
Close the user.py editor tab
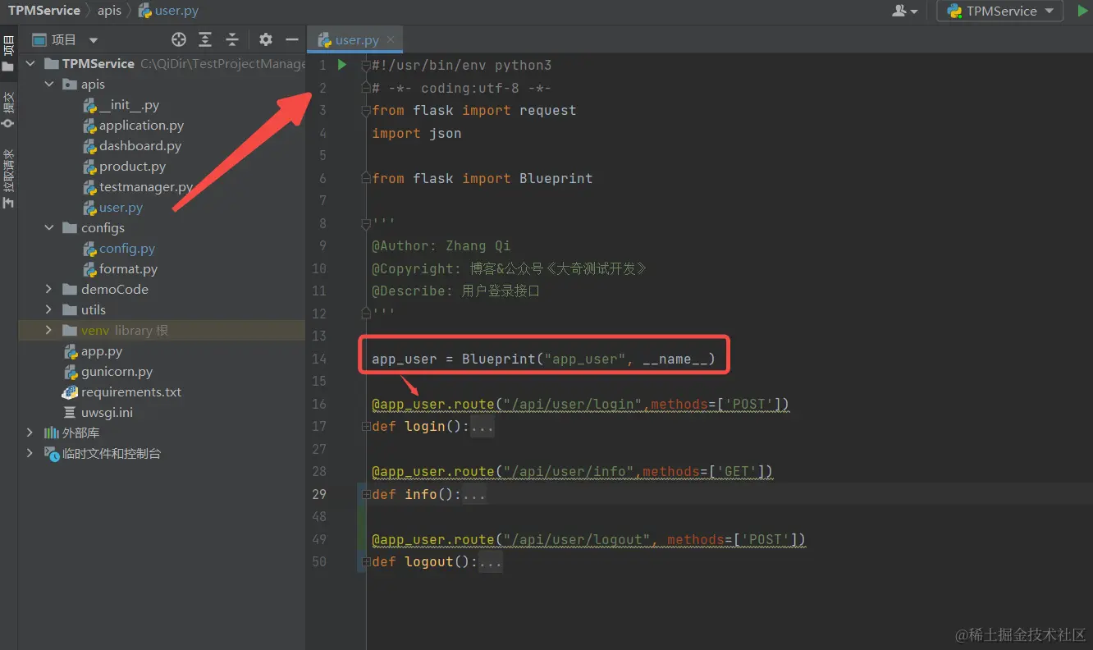[x=391, y=39]
